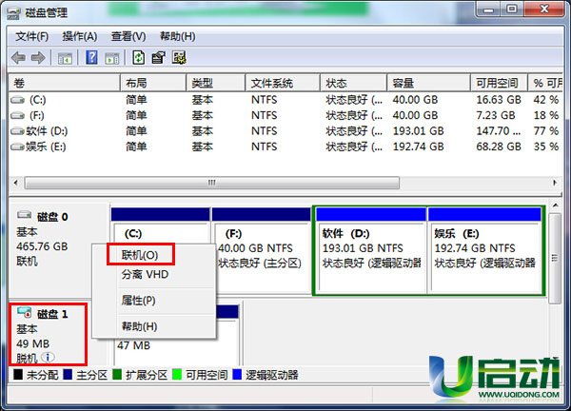Image resolution: width=571 pixels, height=411 pixels.
Task: Select the 软件 (D:) 193.01 GB partition block
Action: (x=371, y=250)
